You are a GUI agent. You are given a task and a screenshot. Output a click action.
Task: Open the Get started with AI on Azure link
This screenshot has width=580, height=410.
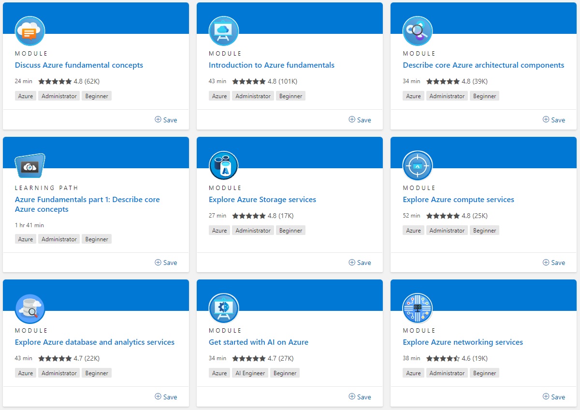258,342
